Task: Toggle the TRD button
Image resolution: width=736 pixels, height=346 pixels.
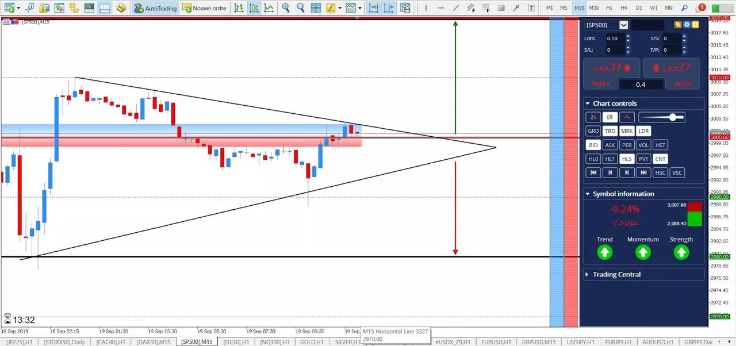Action: click(x=610, y=131)
